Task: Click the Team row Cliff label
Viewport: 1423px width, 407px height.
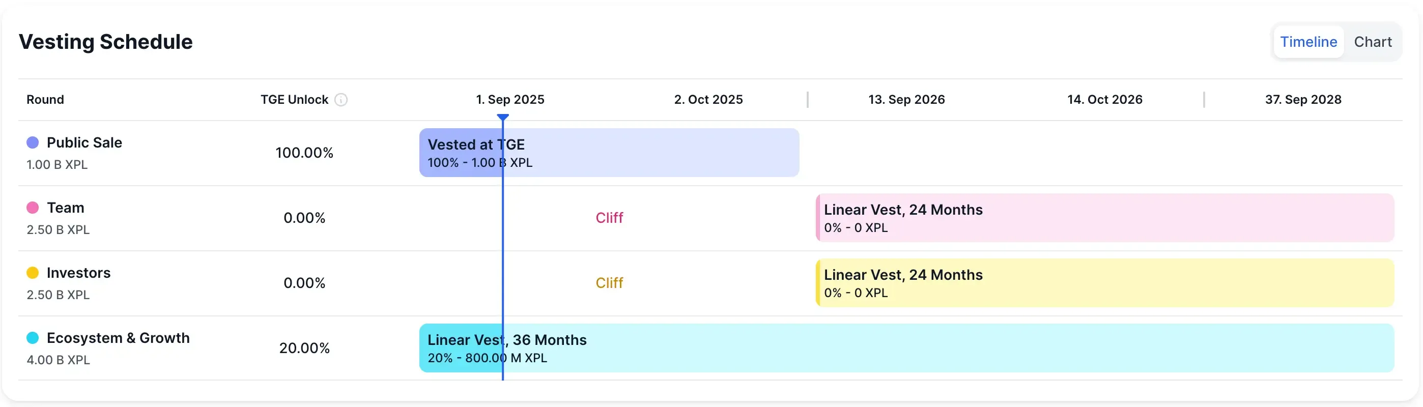Action: pyautogui.click(x=609, y=218)
